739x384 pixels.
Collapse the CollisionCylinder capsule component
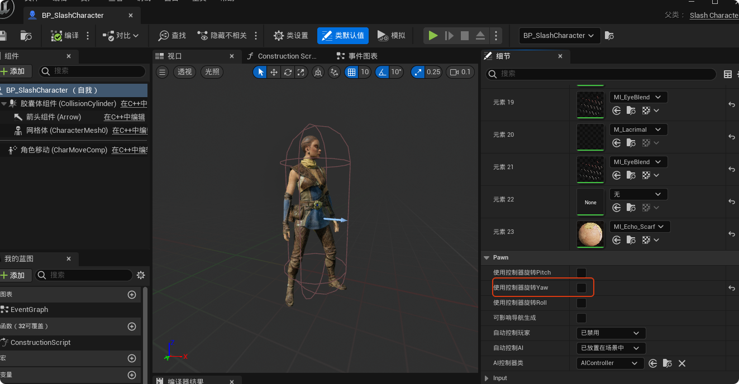[3, 104]
